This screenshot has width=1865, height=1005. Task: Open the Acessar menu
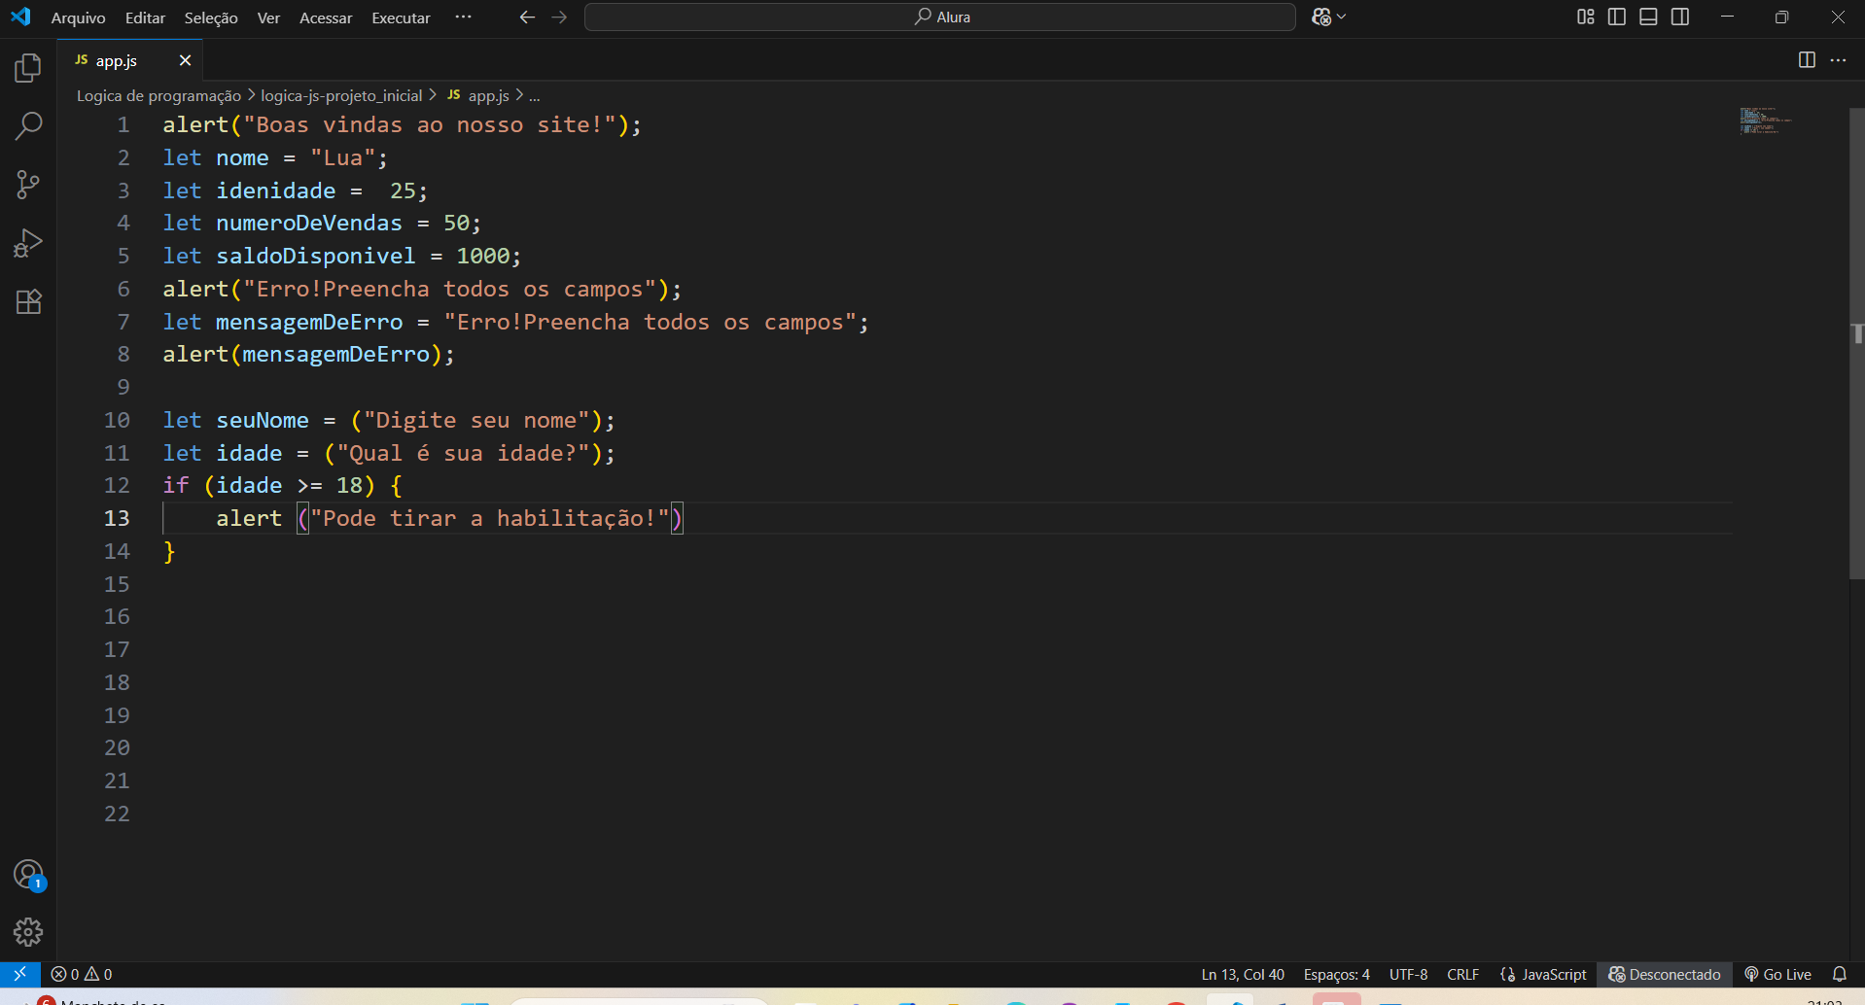pos(326,17)
